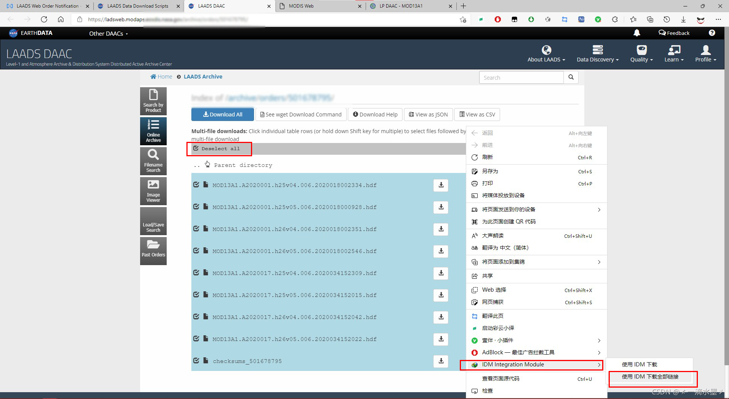Download file MOD13A1.A2020017.h25v05 via its download icon

click(x=441, y=295)
